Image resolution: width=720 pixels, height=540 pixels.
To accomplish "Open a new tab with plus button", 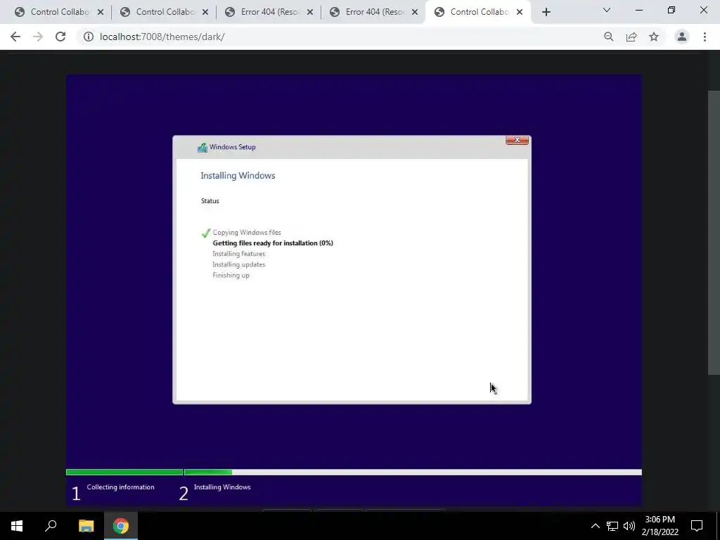I will [x=546, y=13].
